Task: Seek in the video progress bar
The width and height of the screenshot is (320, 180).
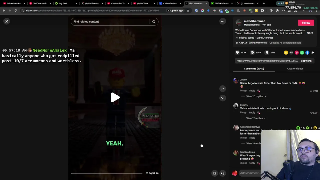Action: (106, 173)
